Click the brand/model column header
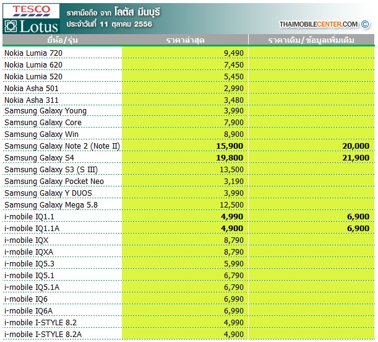Screen dimensions: 378x342 pos(62,40)
